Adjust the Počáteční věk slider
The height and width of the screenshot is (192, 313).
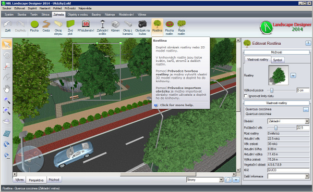275,127
